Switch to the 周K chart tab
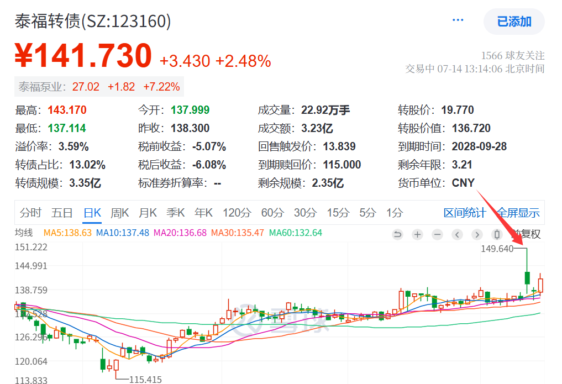 tap(119, 213)
